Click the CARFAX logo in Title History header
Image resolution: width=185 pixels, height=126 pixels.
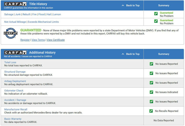coord(16,4)
